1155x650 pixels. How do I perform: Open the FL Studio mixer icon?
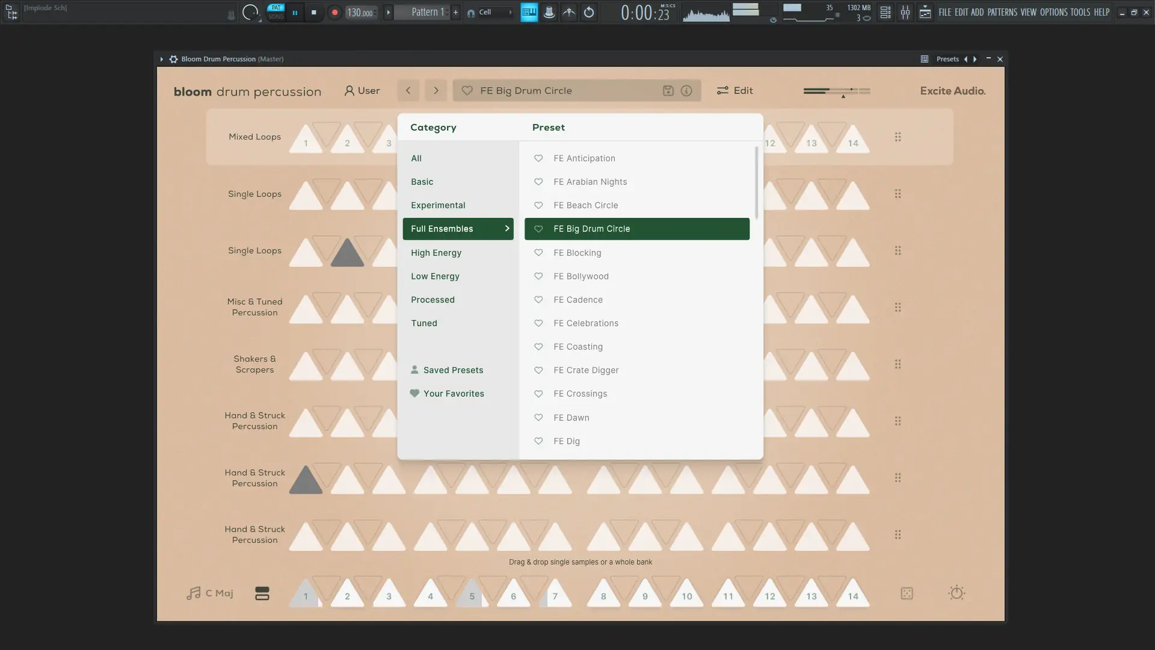point(905,12)
